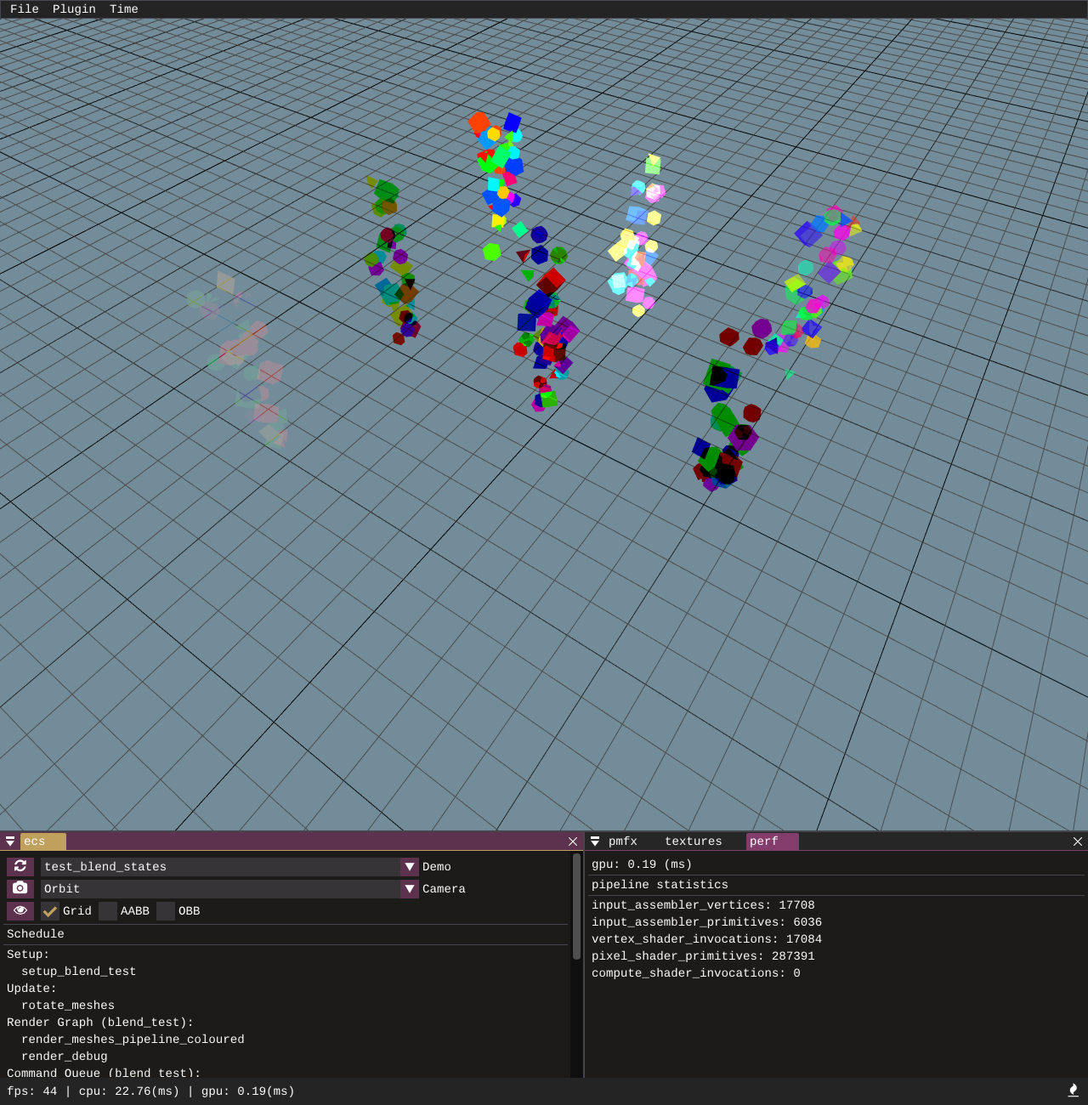Collapse the perf panel triangle
Viewport: 1088px width, 1105px height.
coord(595,841)
